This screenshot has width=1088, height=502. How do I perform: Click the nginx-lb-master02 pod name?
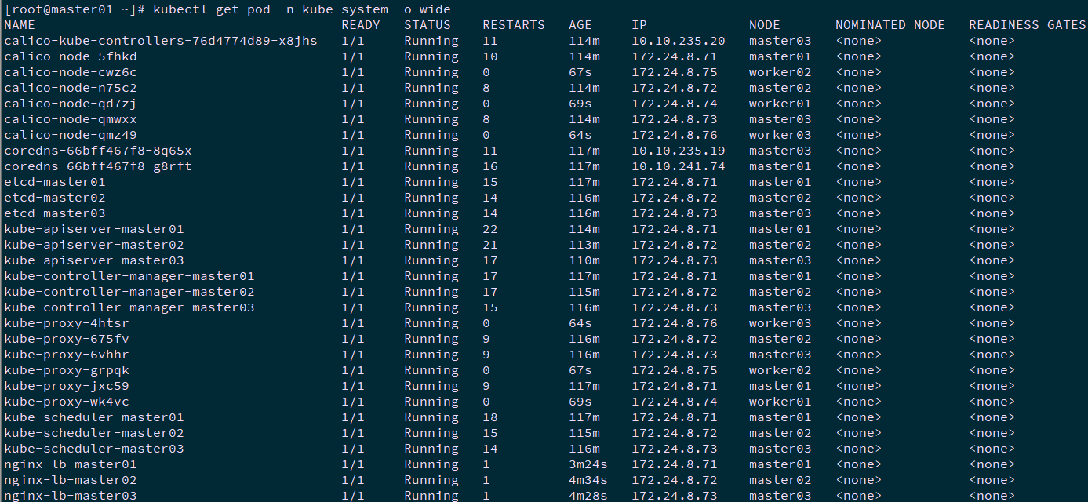(x=70, y=480)
